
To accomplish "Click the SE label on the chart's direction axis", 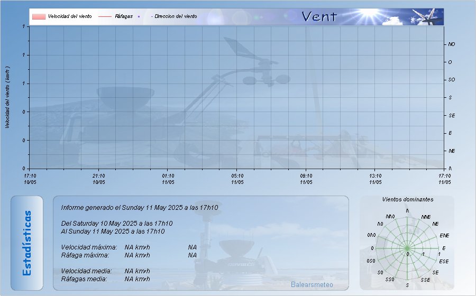I will [x=452, y=116].
